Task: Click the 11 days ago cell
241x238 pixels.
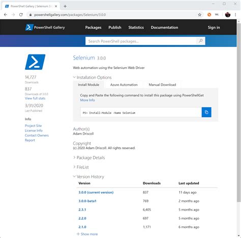Action: coord(188,192)
